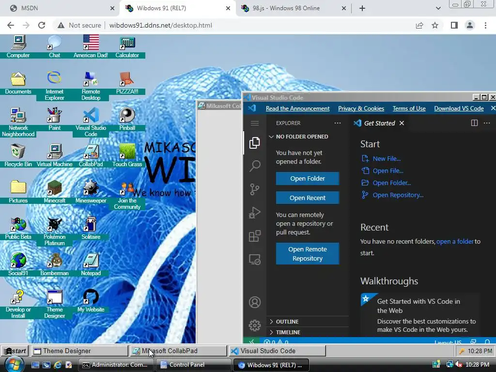Open Read the Announcement link
Viewport: 496px width, 372px height.
click(298, 108)
